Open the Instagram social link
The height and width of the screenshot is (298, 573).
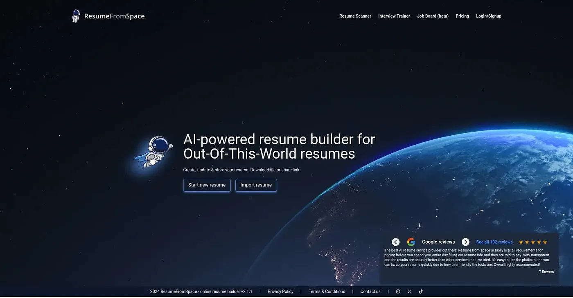coord(398,291)
